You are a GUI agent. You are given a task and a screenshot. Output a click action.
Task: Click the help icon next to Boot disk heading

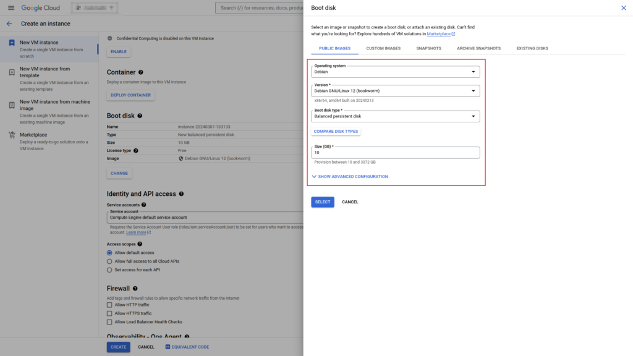[140, 116]
